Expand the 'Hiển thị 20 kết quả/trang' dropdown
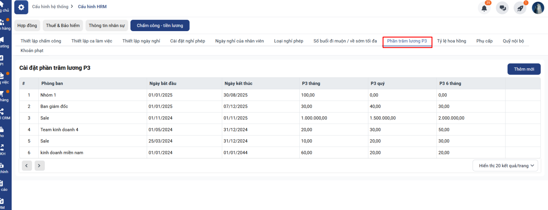The image size is (548, 210). click(505, 166)
